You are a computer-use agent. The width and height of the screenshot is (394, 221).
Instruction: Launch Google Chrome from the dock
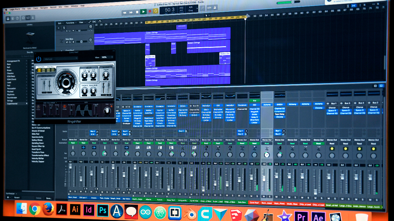[x=34, y=209]
